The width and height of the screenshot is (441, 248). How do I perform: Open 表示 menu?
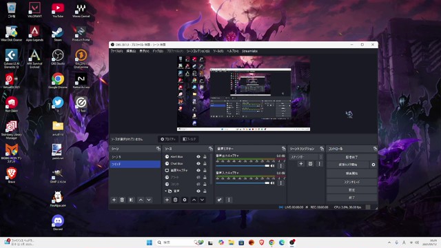144,51
